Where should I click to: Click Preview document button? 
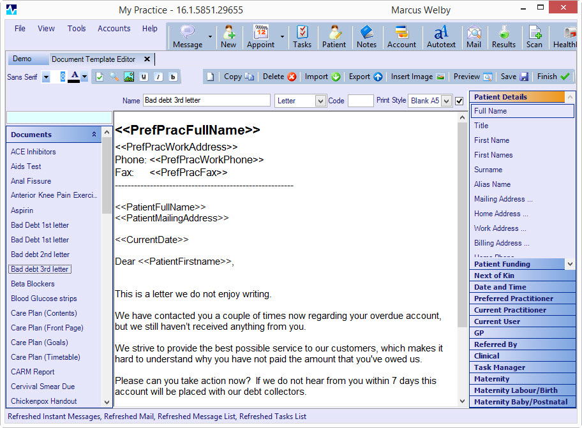coord(473,77)
